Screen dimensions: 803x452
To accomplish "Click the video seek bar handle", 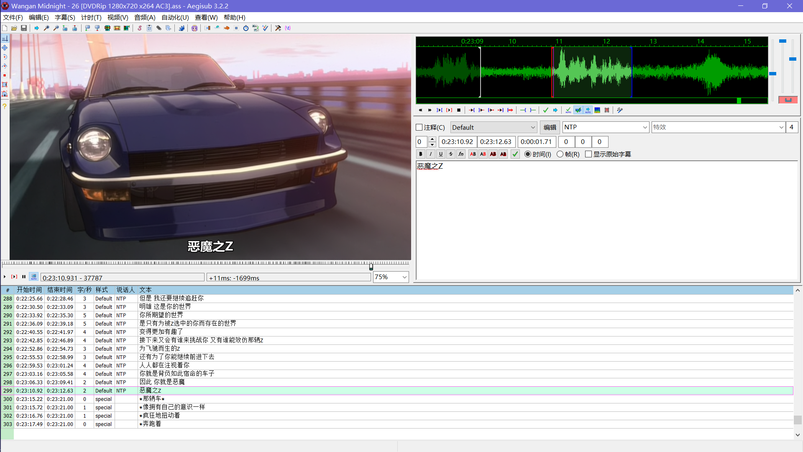I will (371, 266).
